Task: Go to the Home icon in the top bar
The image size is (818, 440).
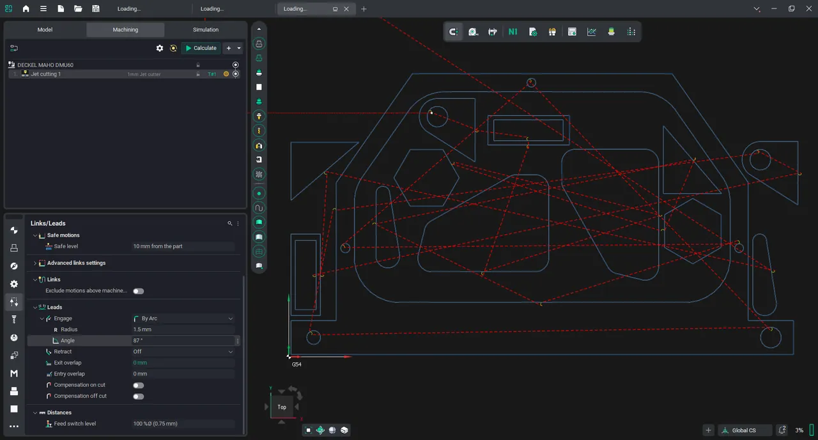Action: pyautogui.click(x=26, y=9)
